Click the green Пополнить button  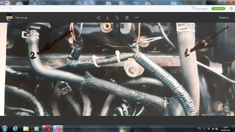218,9
